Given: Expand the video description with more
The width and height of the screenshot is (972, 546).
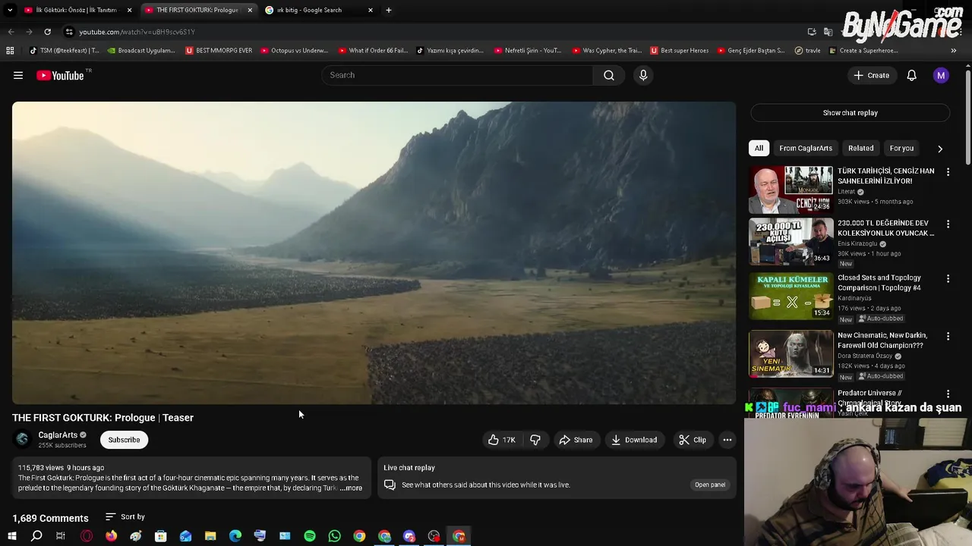Looking at the screenshot, I should click(x=352, y=488).
